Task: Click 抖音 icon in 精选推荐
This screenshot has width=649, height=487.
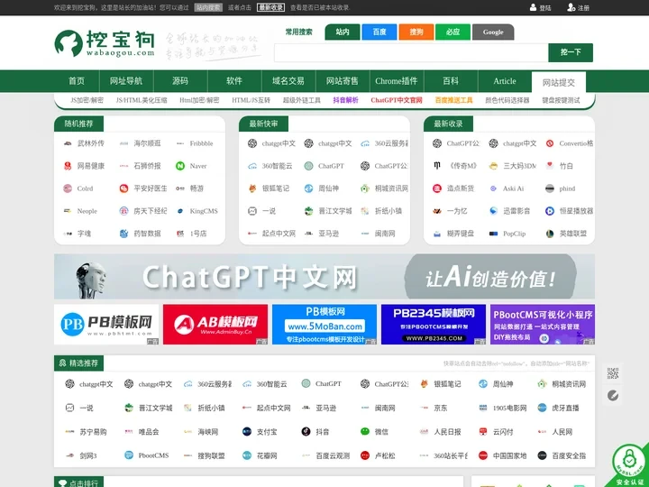Action: point(306,431)
